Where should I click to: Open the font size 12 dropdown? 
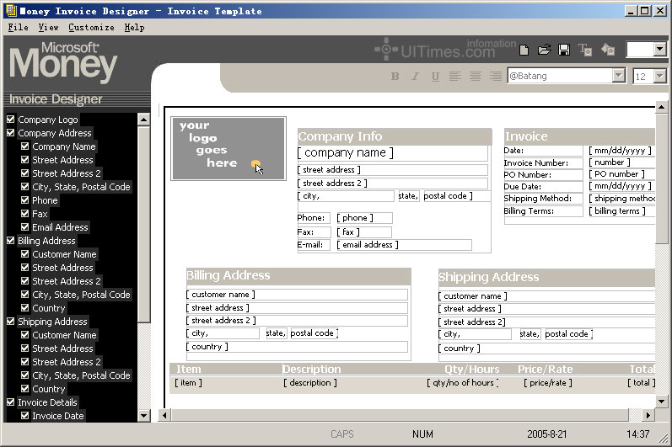click(x=660, y=76)
